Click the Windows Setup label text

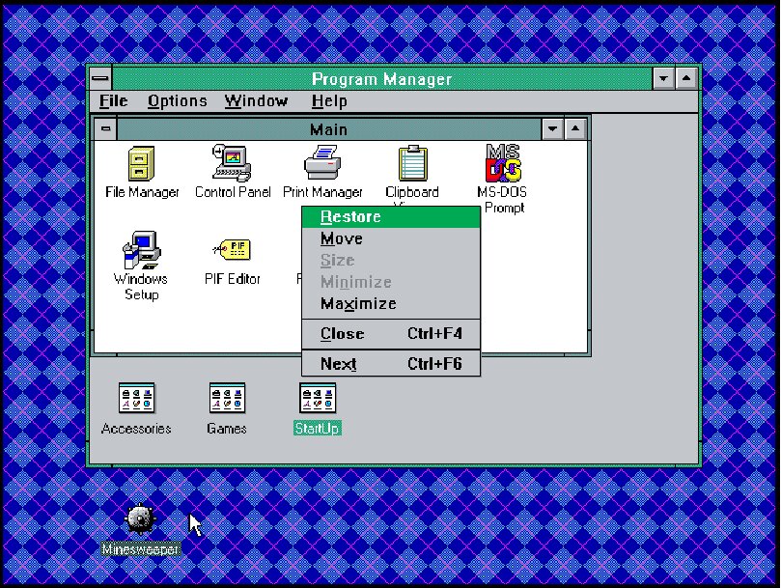141,287
